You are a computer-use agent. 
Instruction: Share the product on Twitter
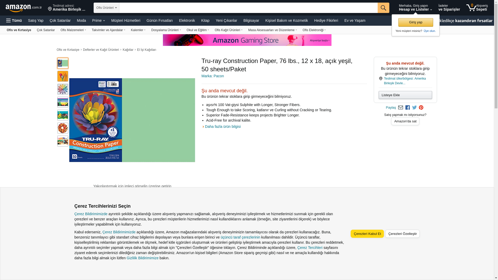click(414, 108)
